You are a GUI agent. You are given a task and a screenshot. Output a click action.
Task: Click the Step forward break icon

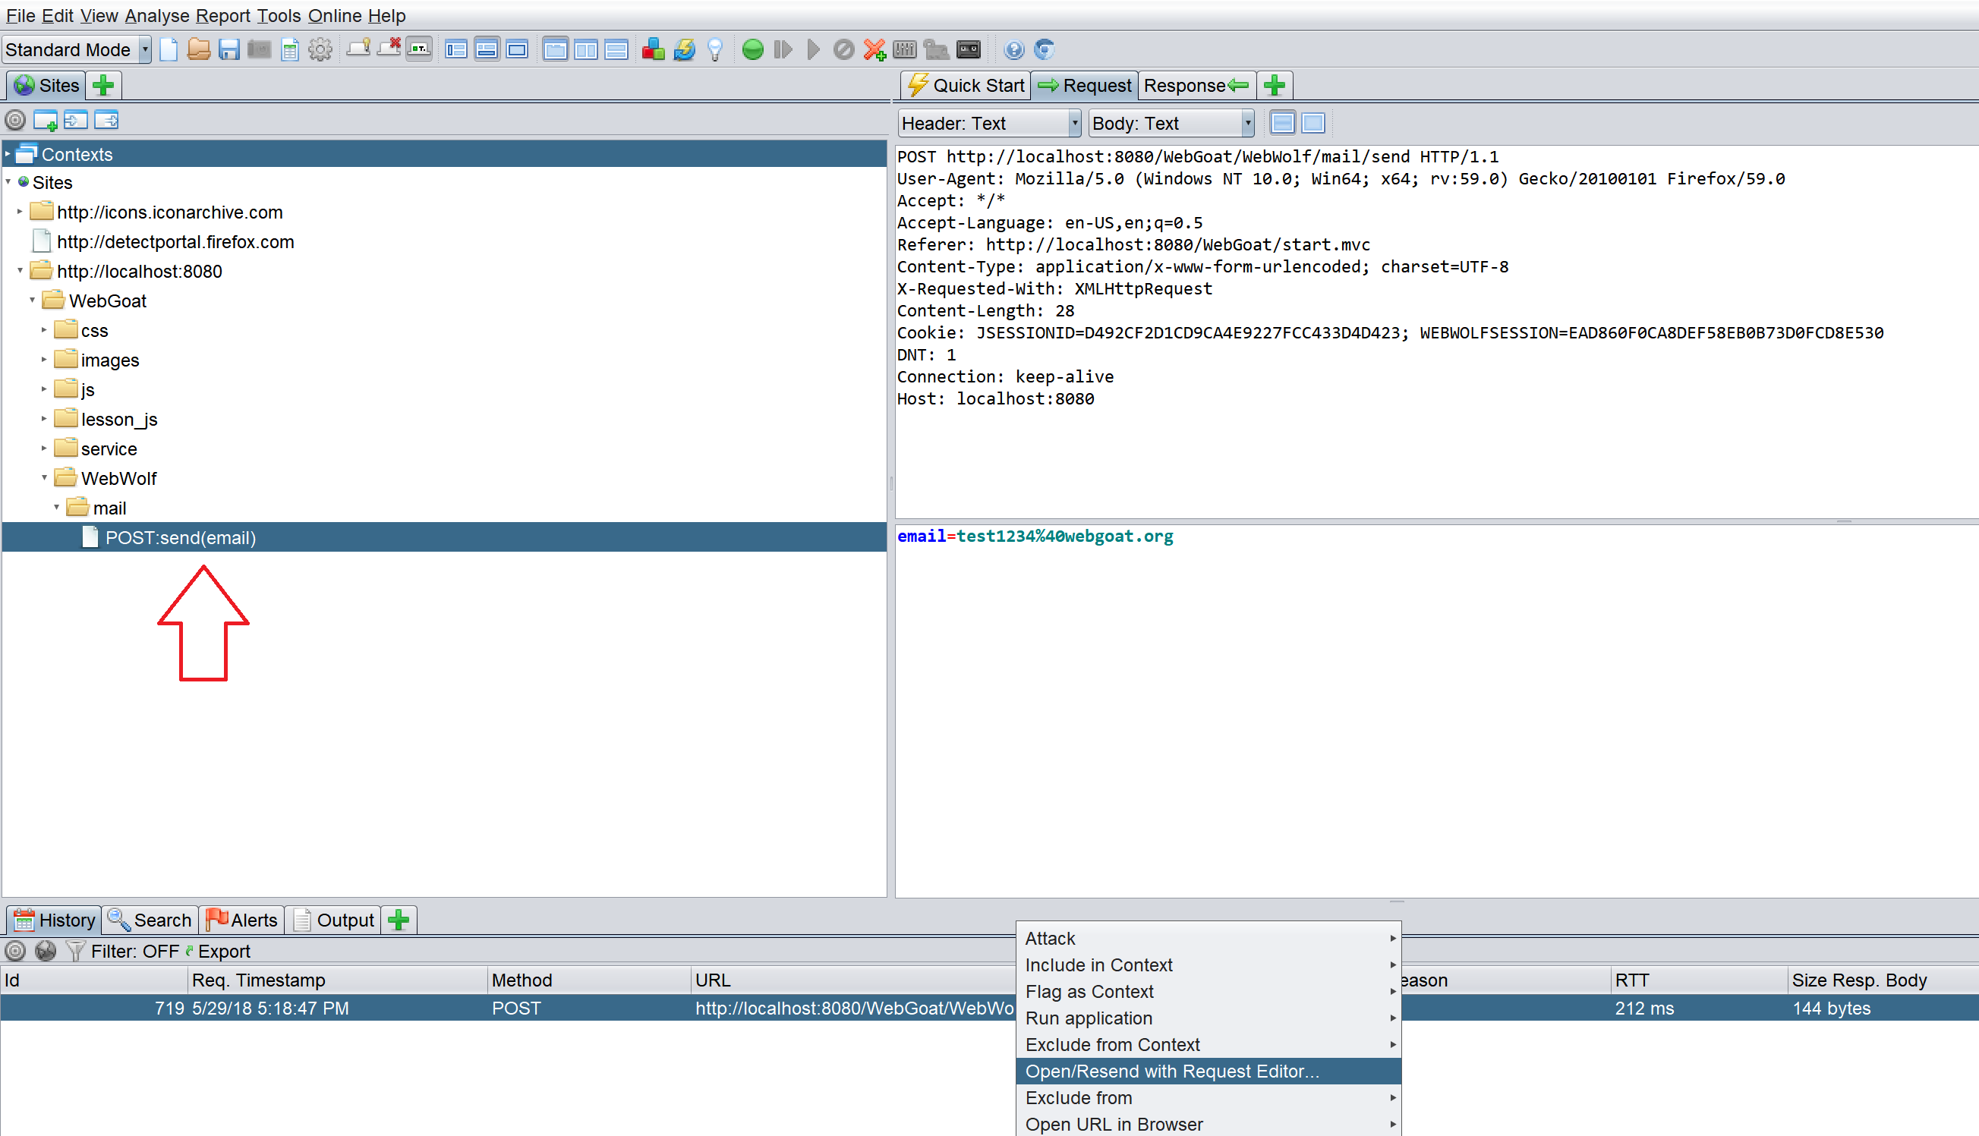[x=783, y=50]
